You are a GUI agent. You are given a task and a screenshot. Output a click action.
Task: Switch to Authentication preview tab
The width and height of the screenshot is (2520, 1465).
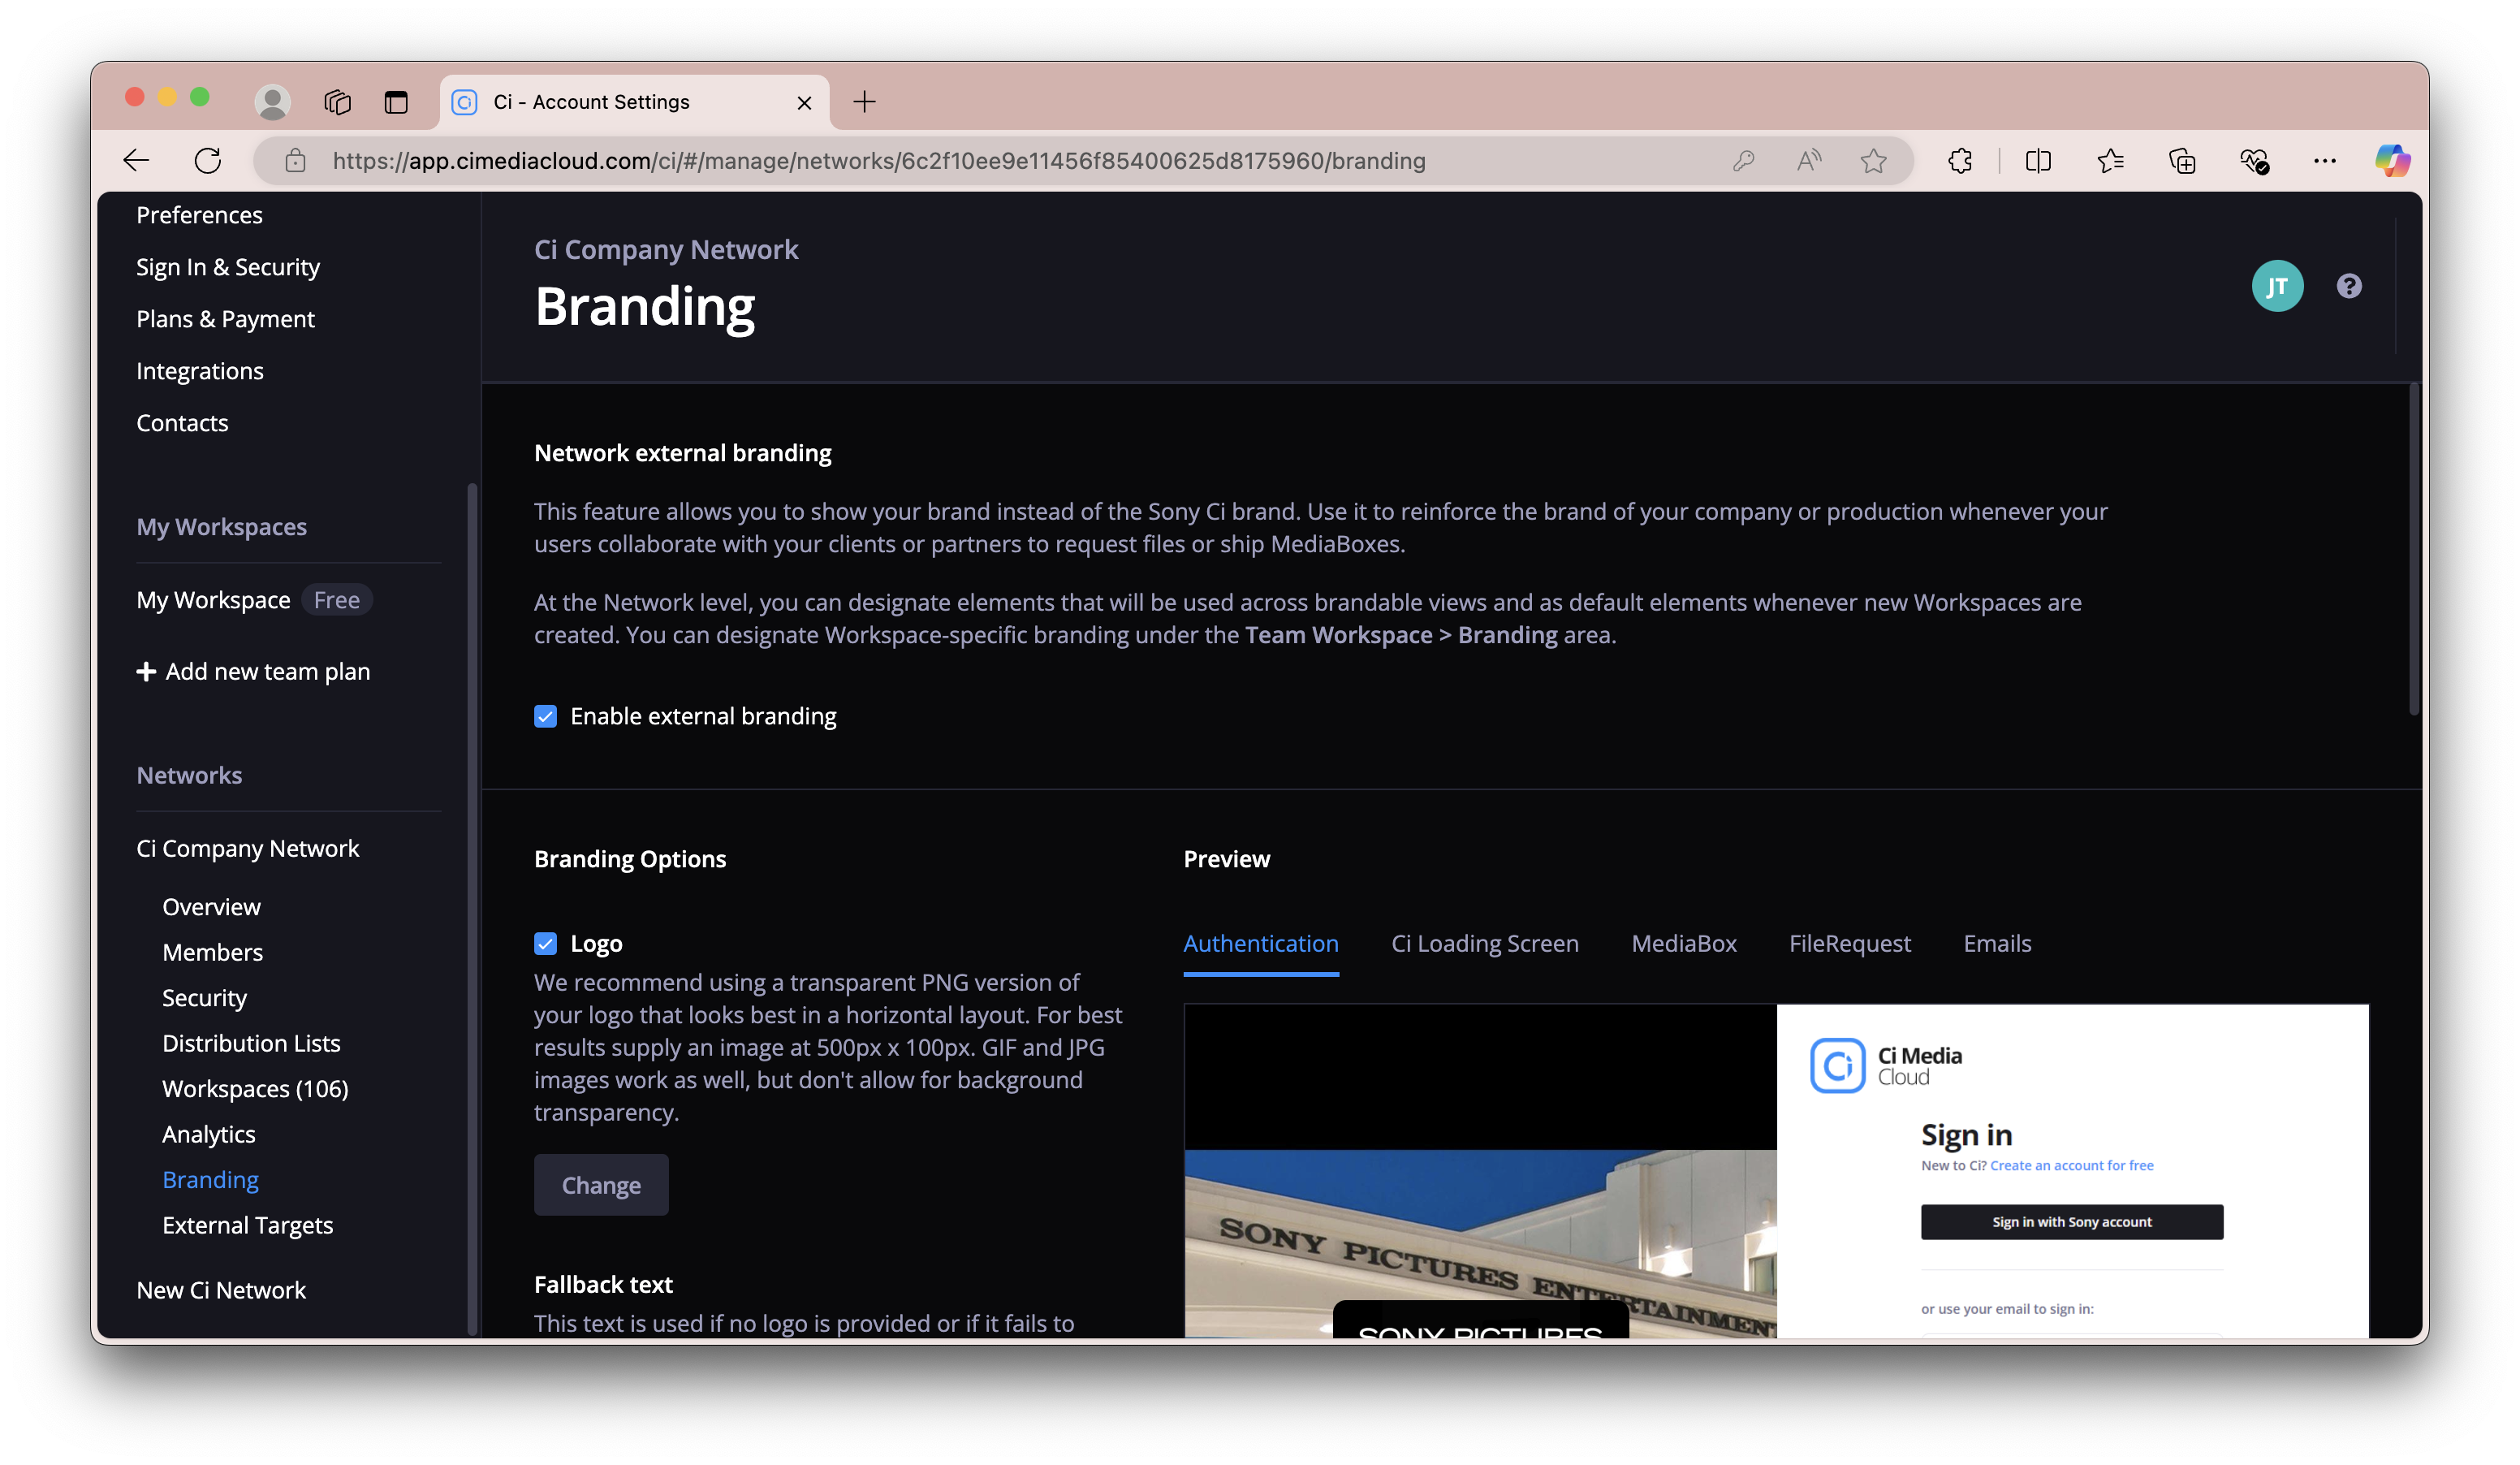click(x=1261, y=943)
